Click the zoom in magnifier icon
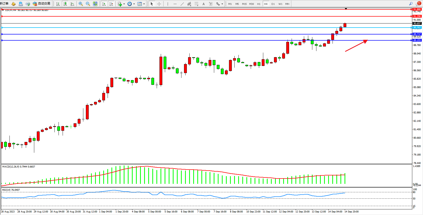Screen dimensions: 423x215 tap(81, 4)
